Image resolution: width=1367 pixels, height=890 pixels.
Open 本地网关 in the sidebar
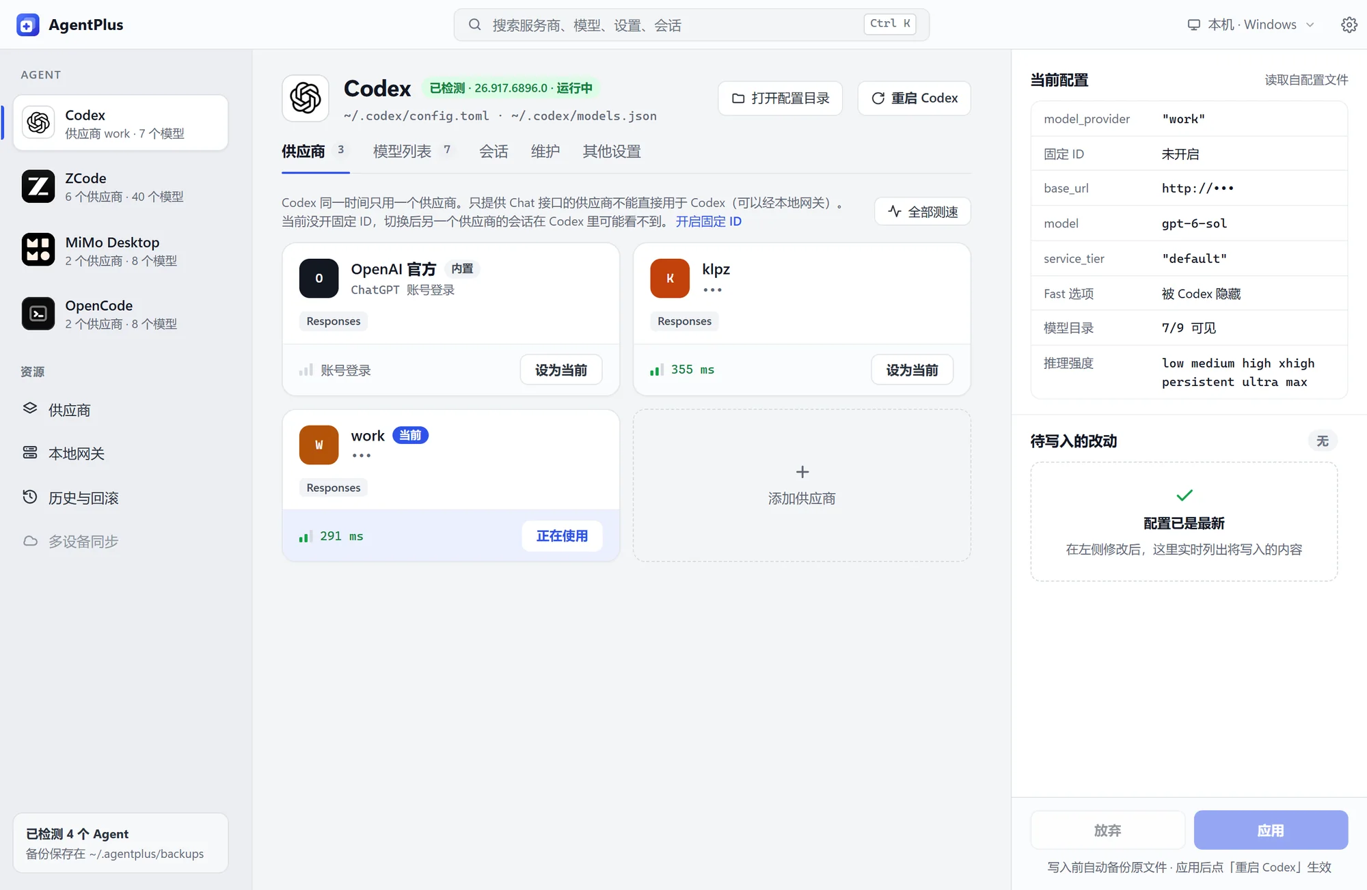120,454
